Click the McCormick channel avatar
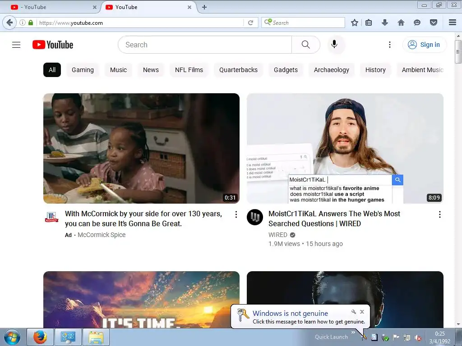The image size is (462, 346). 51,217
